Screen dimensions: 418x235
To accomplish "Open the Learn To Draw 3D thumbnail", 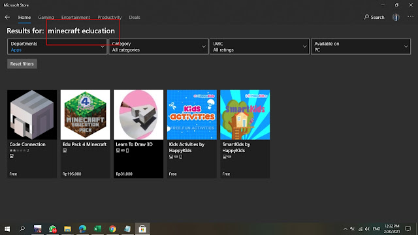I will click(x=138, y=115).
